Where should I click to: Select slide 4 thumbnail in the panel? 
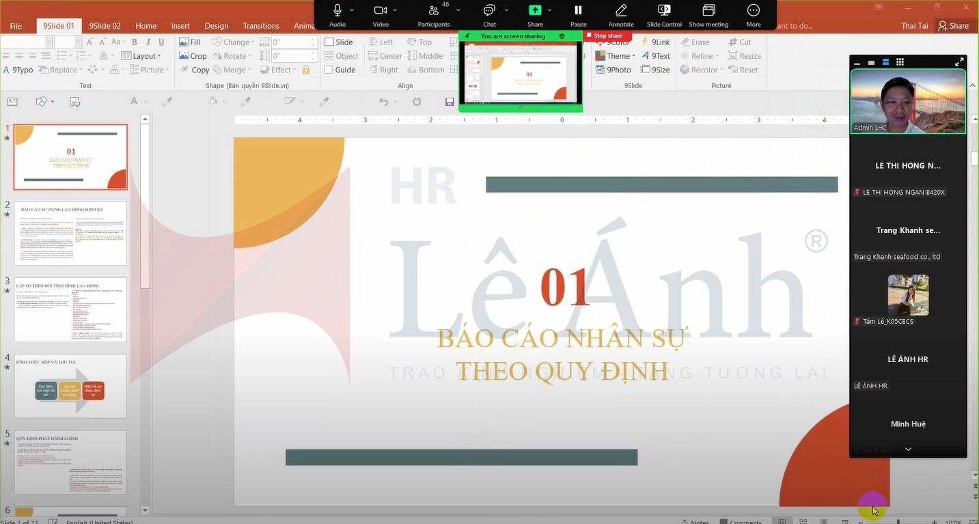point(70,385)
